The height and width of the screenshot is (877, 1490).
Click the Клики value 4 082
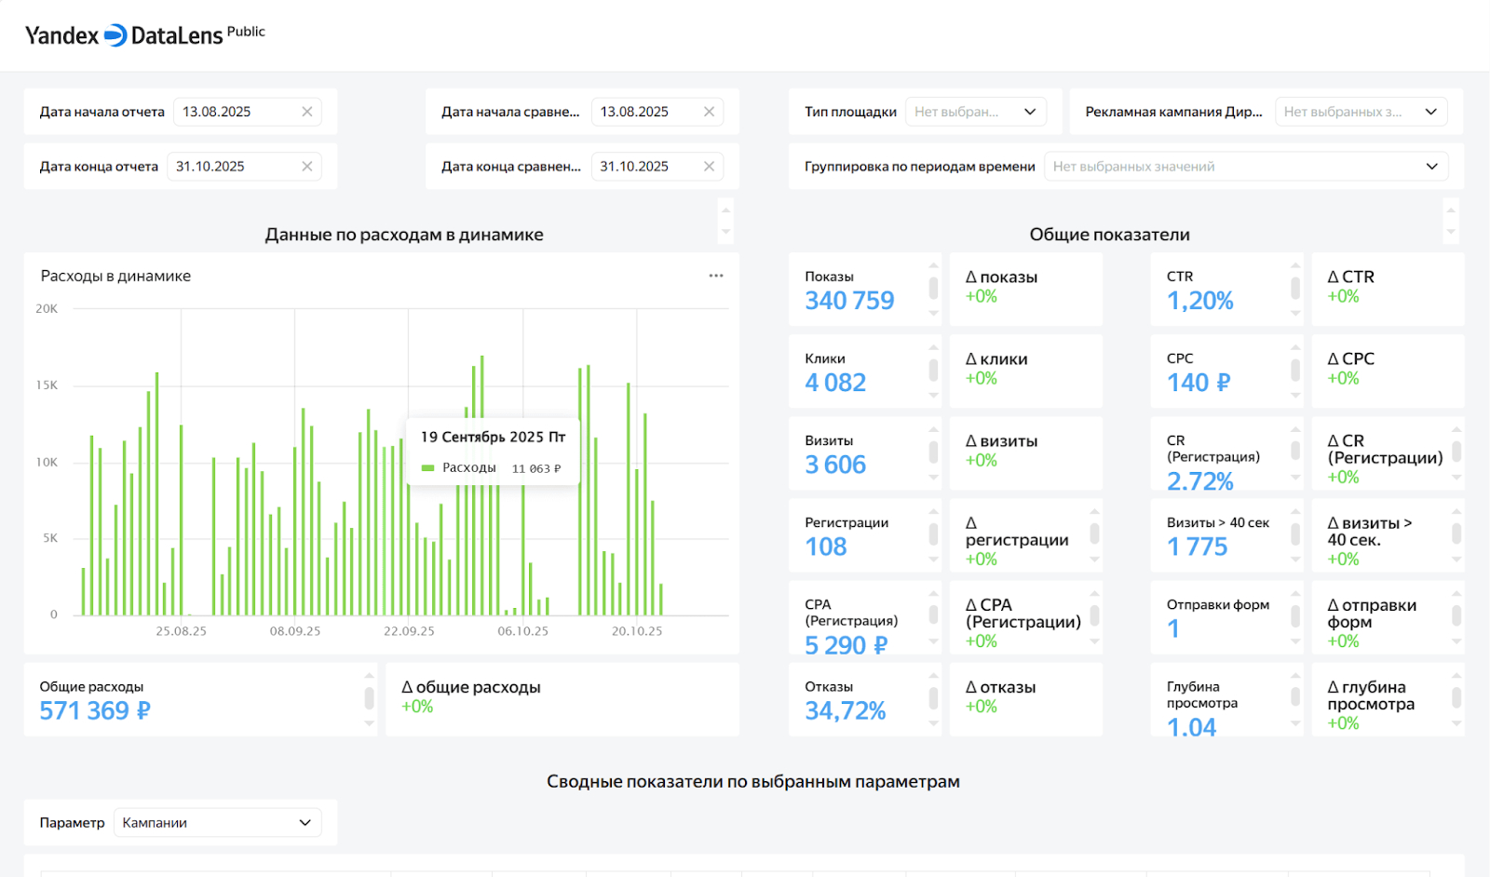coord(835,383)
